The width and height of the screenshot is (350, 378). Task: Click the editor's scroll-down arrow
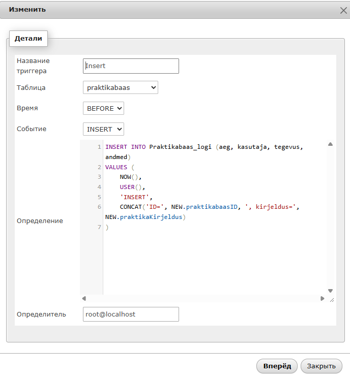(x=330, y=291)
